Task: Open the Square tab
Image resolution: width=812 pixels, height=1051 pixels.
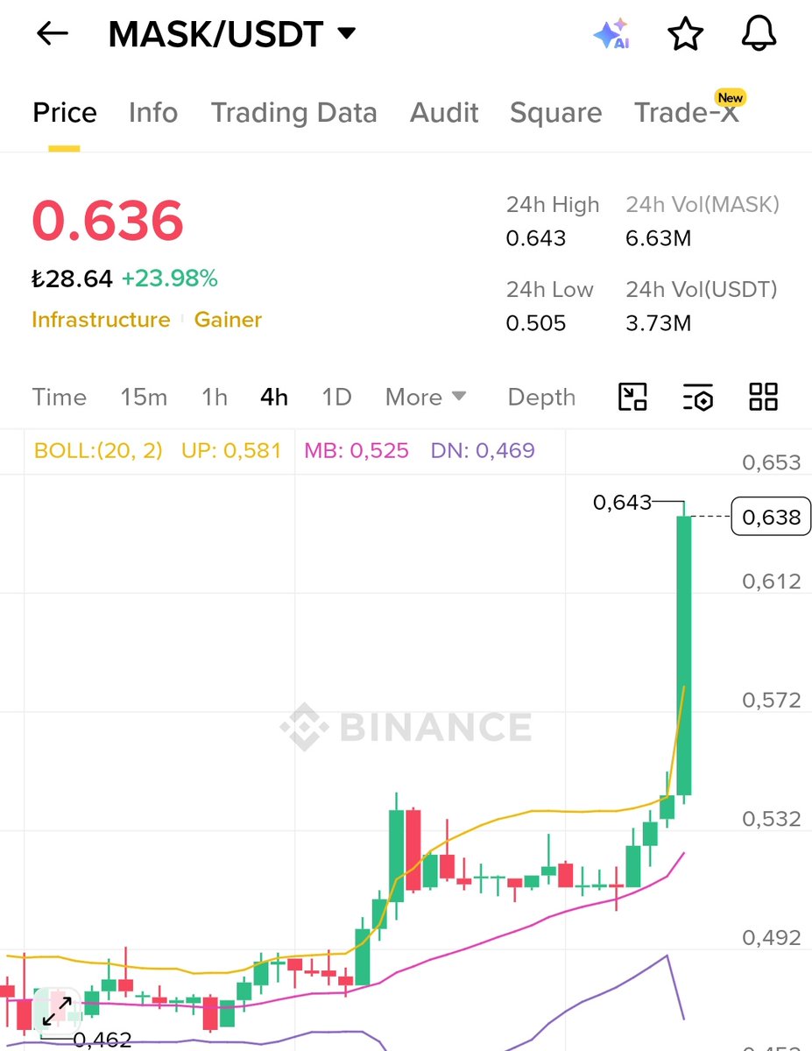Action: coord(556,113)
